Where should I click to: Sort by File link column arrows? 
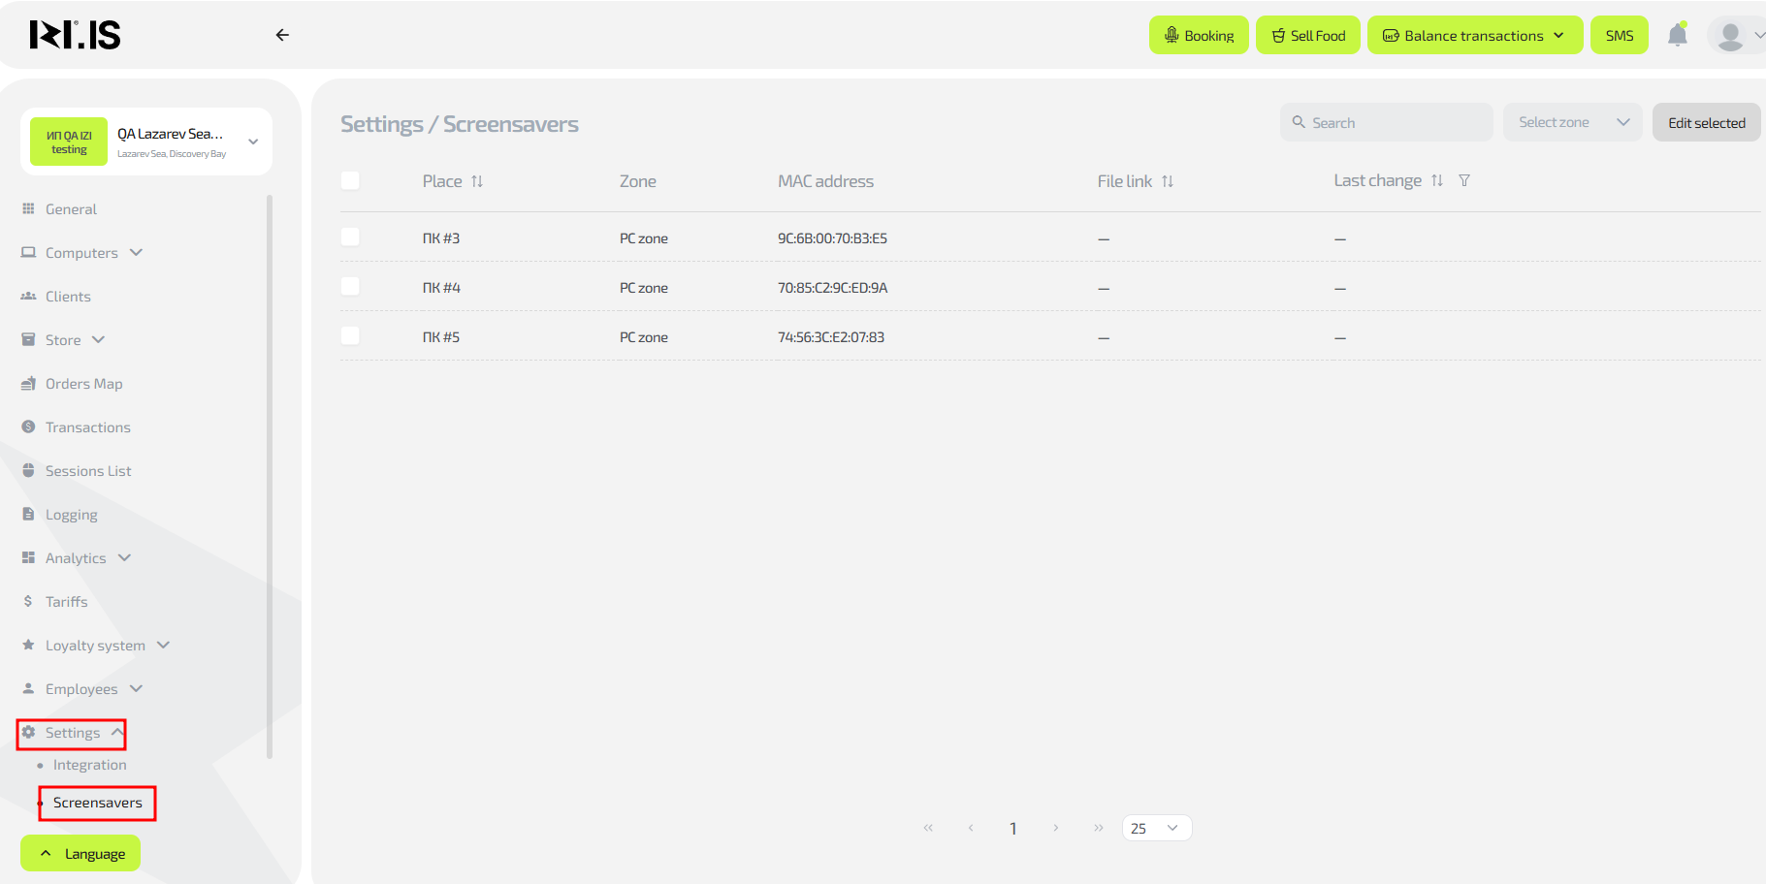tap(1168, 181)
